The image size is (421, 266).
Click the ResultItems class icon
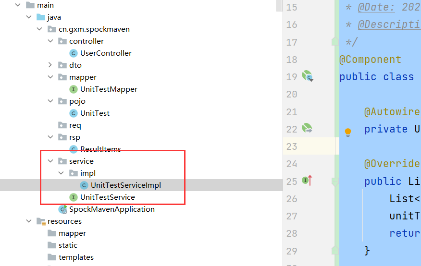click(74, 149)
